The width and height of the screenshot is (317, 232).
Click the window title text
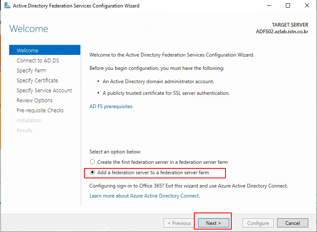coord(76,6)
